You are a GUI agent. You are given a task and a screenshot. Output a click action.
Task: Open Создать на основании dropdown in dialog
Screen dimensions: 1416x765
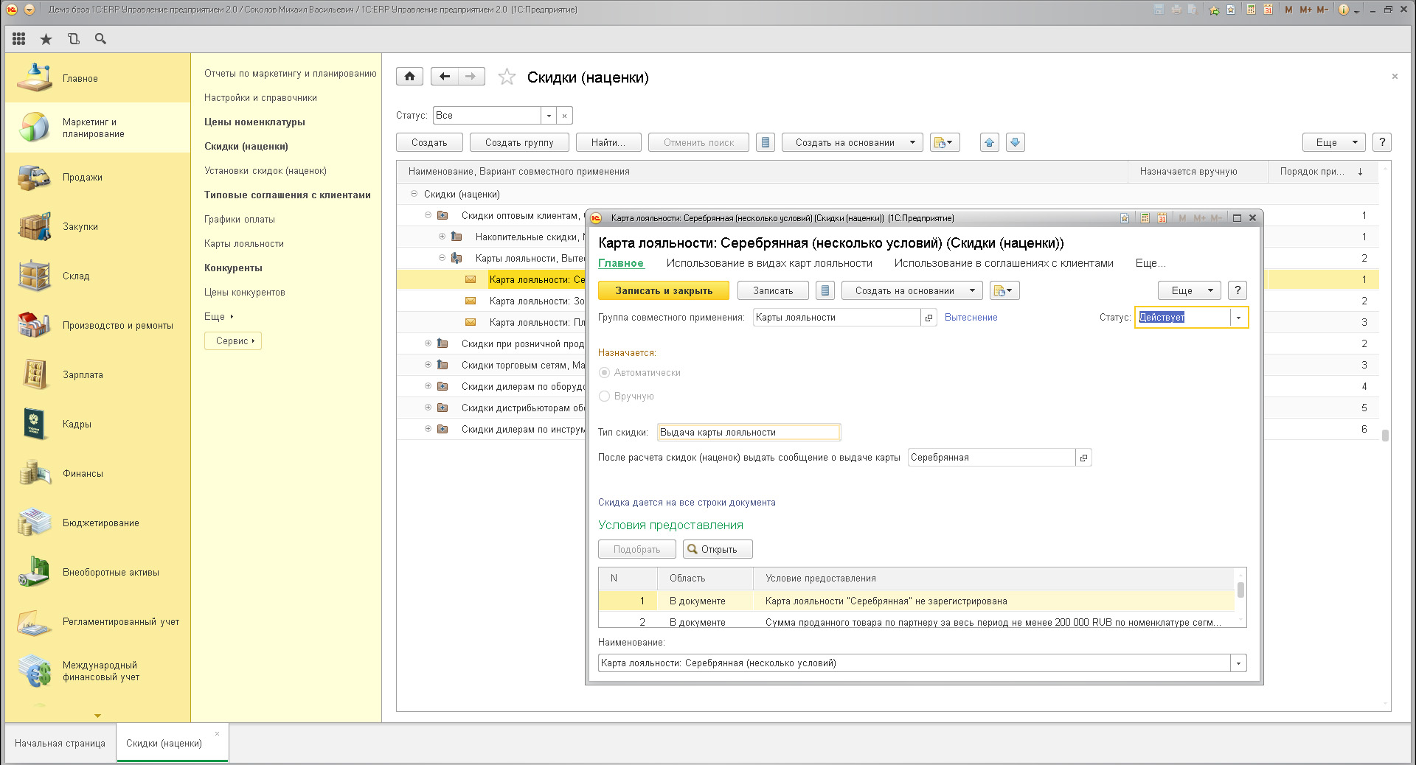click(912, 290)
